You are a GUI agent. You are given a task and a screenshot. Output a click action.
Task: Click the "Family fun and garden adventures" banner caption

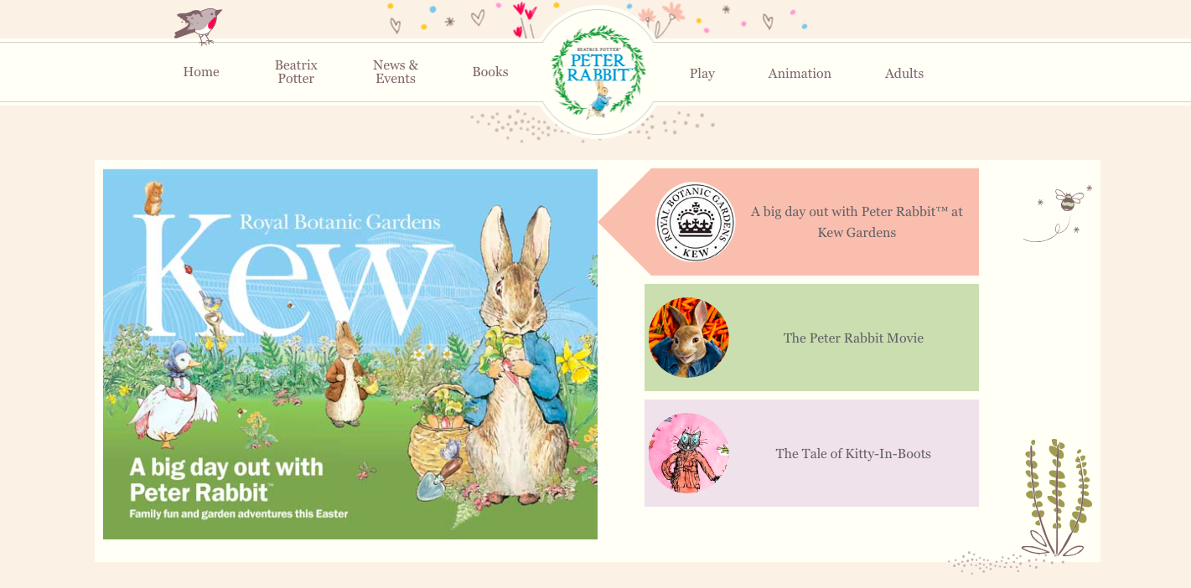click(x=238, y=513)
